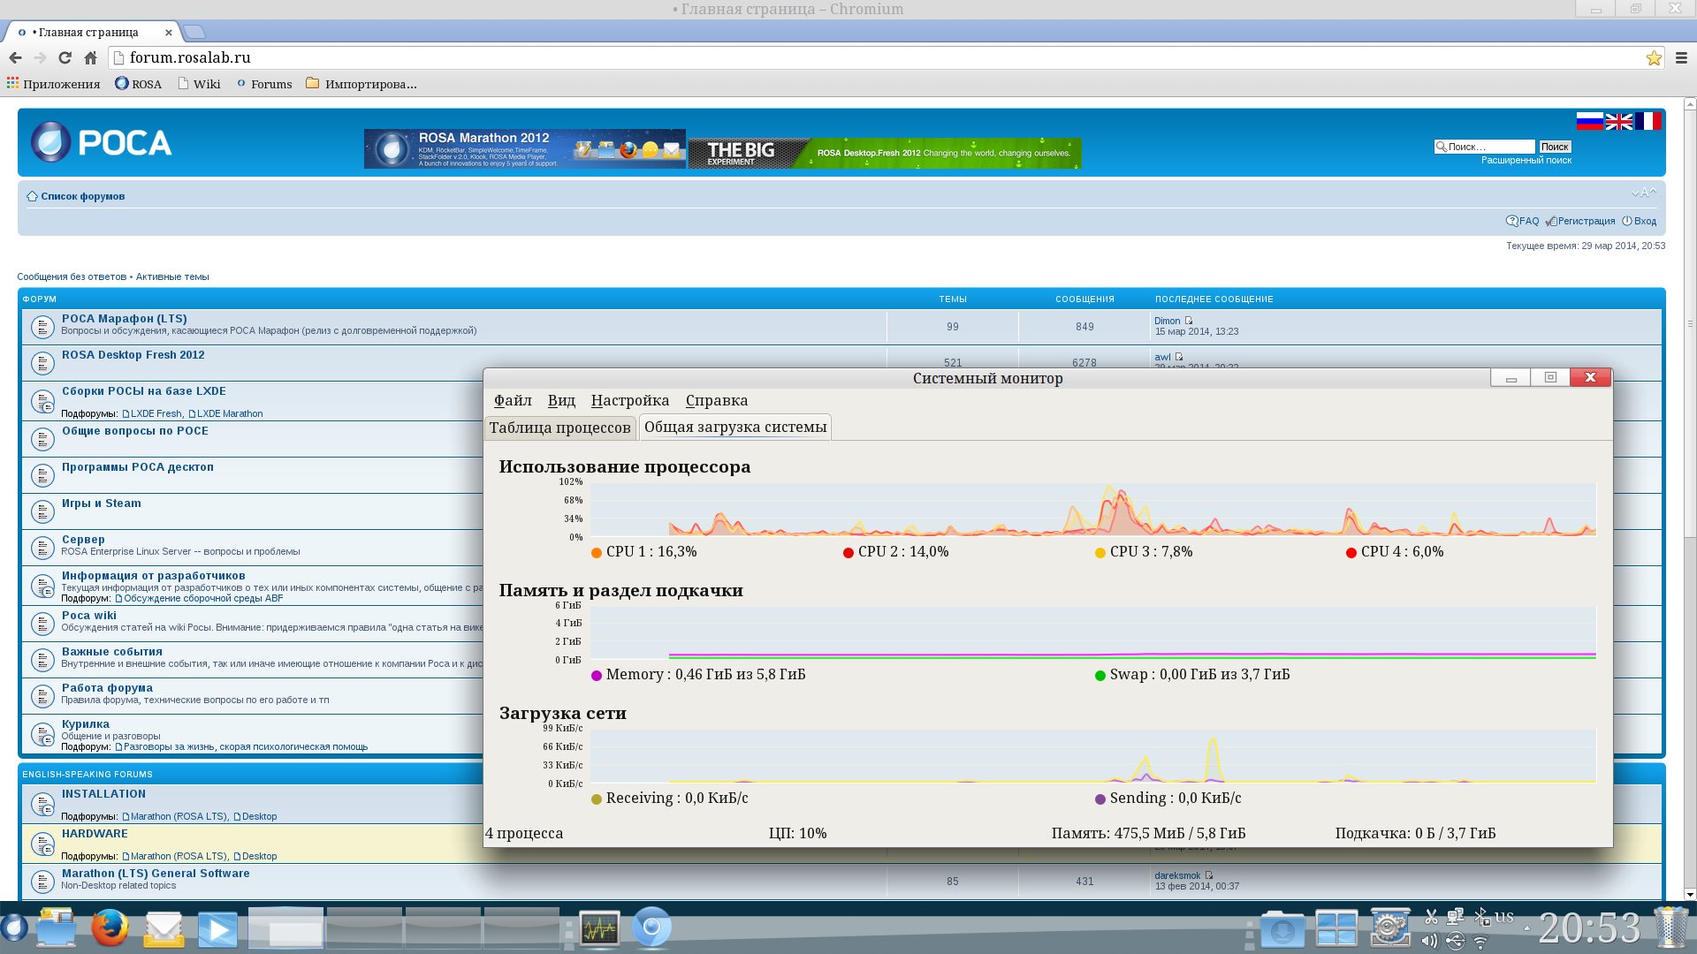Open the Chromium hamburger menu
This screenshot has width=1697, height=954.
(x=1681, y=57)
